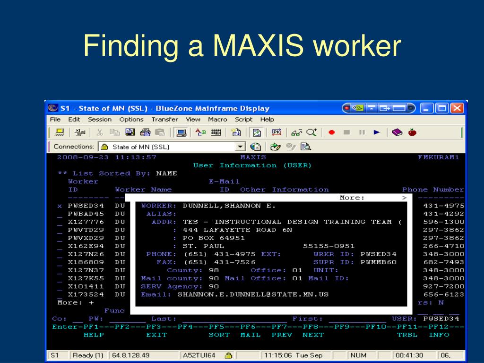Viewport: 484px width, 363px height.
Task: Click the Copy icon in toolbar
Action: click(x=115, y=132)
